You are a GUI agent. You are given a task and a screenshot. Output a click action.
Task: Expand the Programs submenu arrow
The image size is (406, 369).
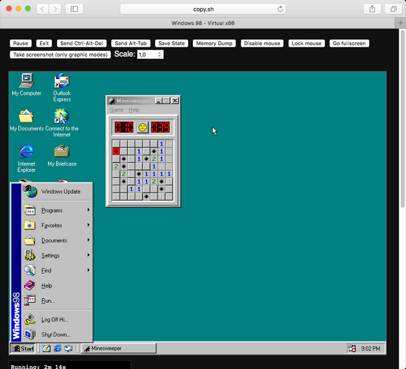(x=88, y=210)
